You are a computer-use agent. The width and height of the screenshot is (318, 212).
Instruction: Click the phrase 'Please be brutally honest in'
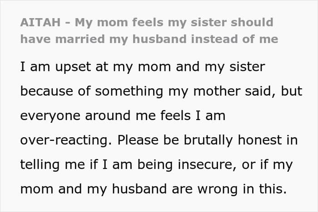208,140
